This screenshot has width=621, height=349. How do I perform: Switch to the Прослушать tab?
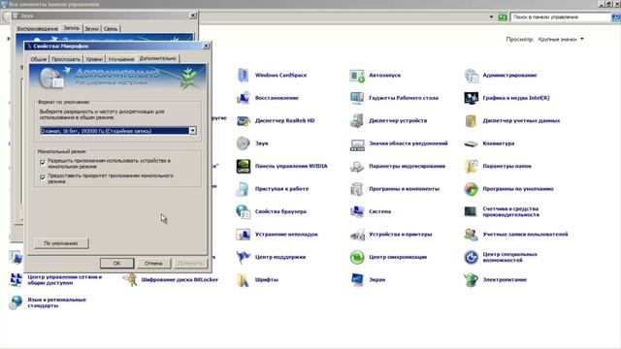coord(66,59)
